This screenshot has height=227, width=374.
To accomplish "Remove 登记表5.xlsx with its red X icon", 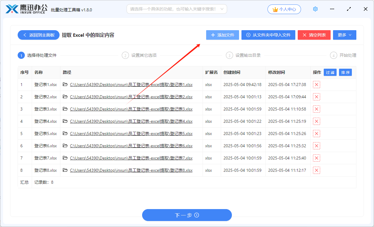I will point(317,134).
